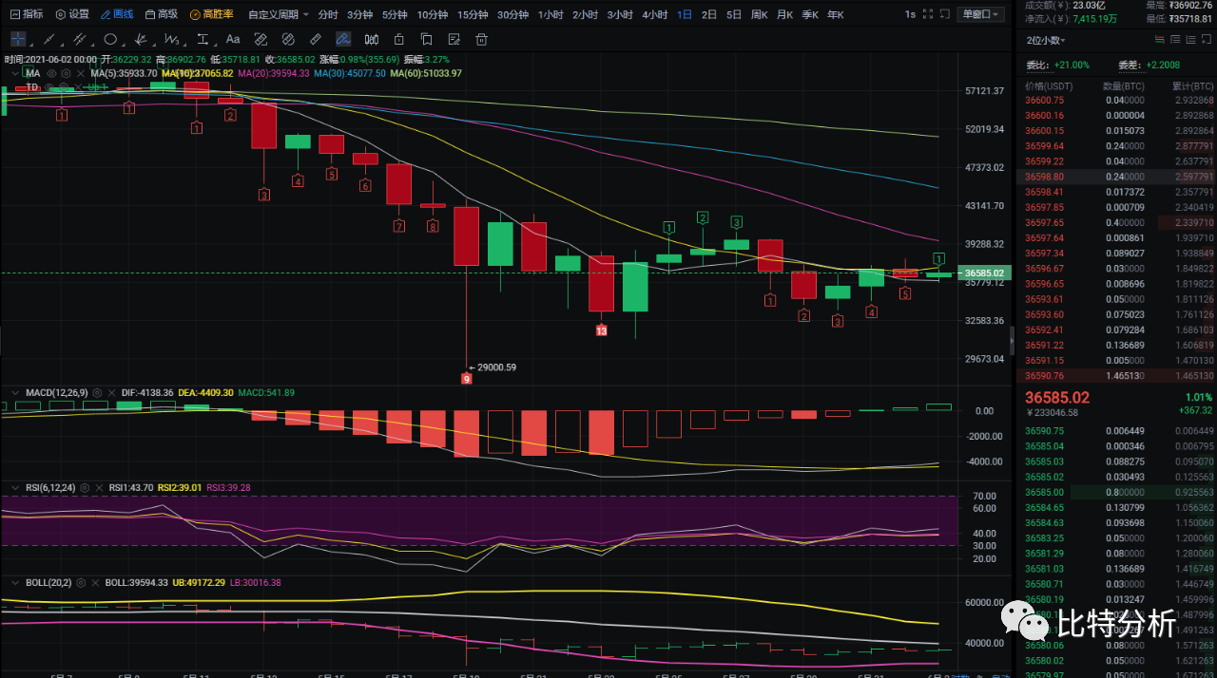This screenshot has height=678, width=1217.
Task: Select the Gann fan drawing tool
Action: (140, 39)
